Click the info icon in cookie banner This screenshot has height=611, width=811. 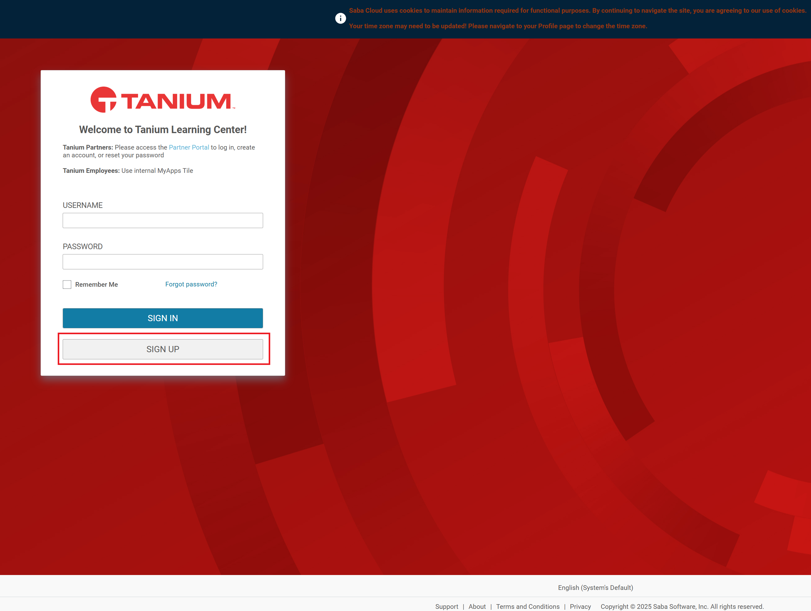point(340,18)
